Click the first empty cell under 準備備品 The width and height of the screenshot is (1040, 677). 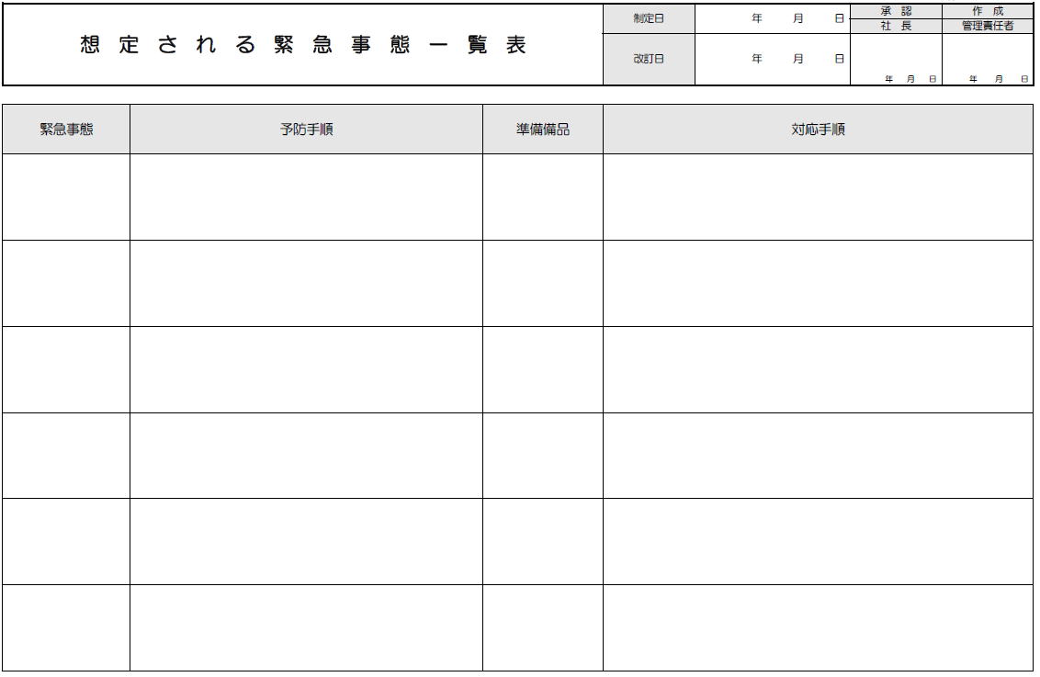pos(543,197)
